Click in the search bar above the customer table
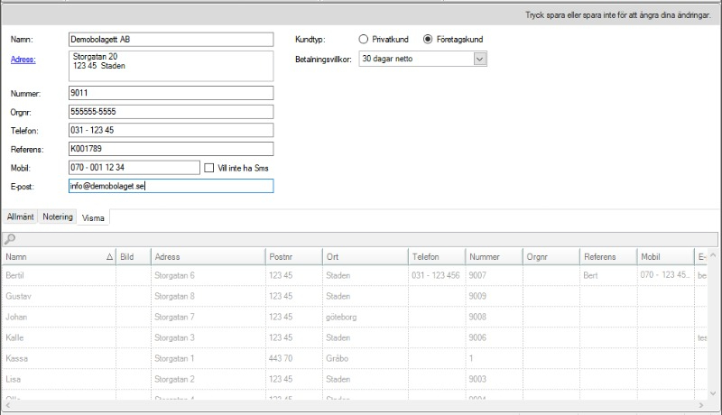This screenshot has width=722, height=415. click(359, 239)
